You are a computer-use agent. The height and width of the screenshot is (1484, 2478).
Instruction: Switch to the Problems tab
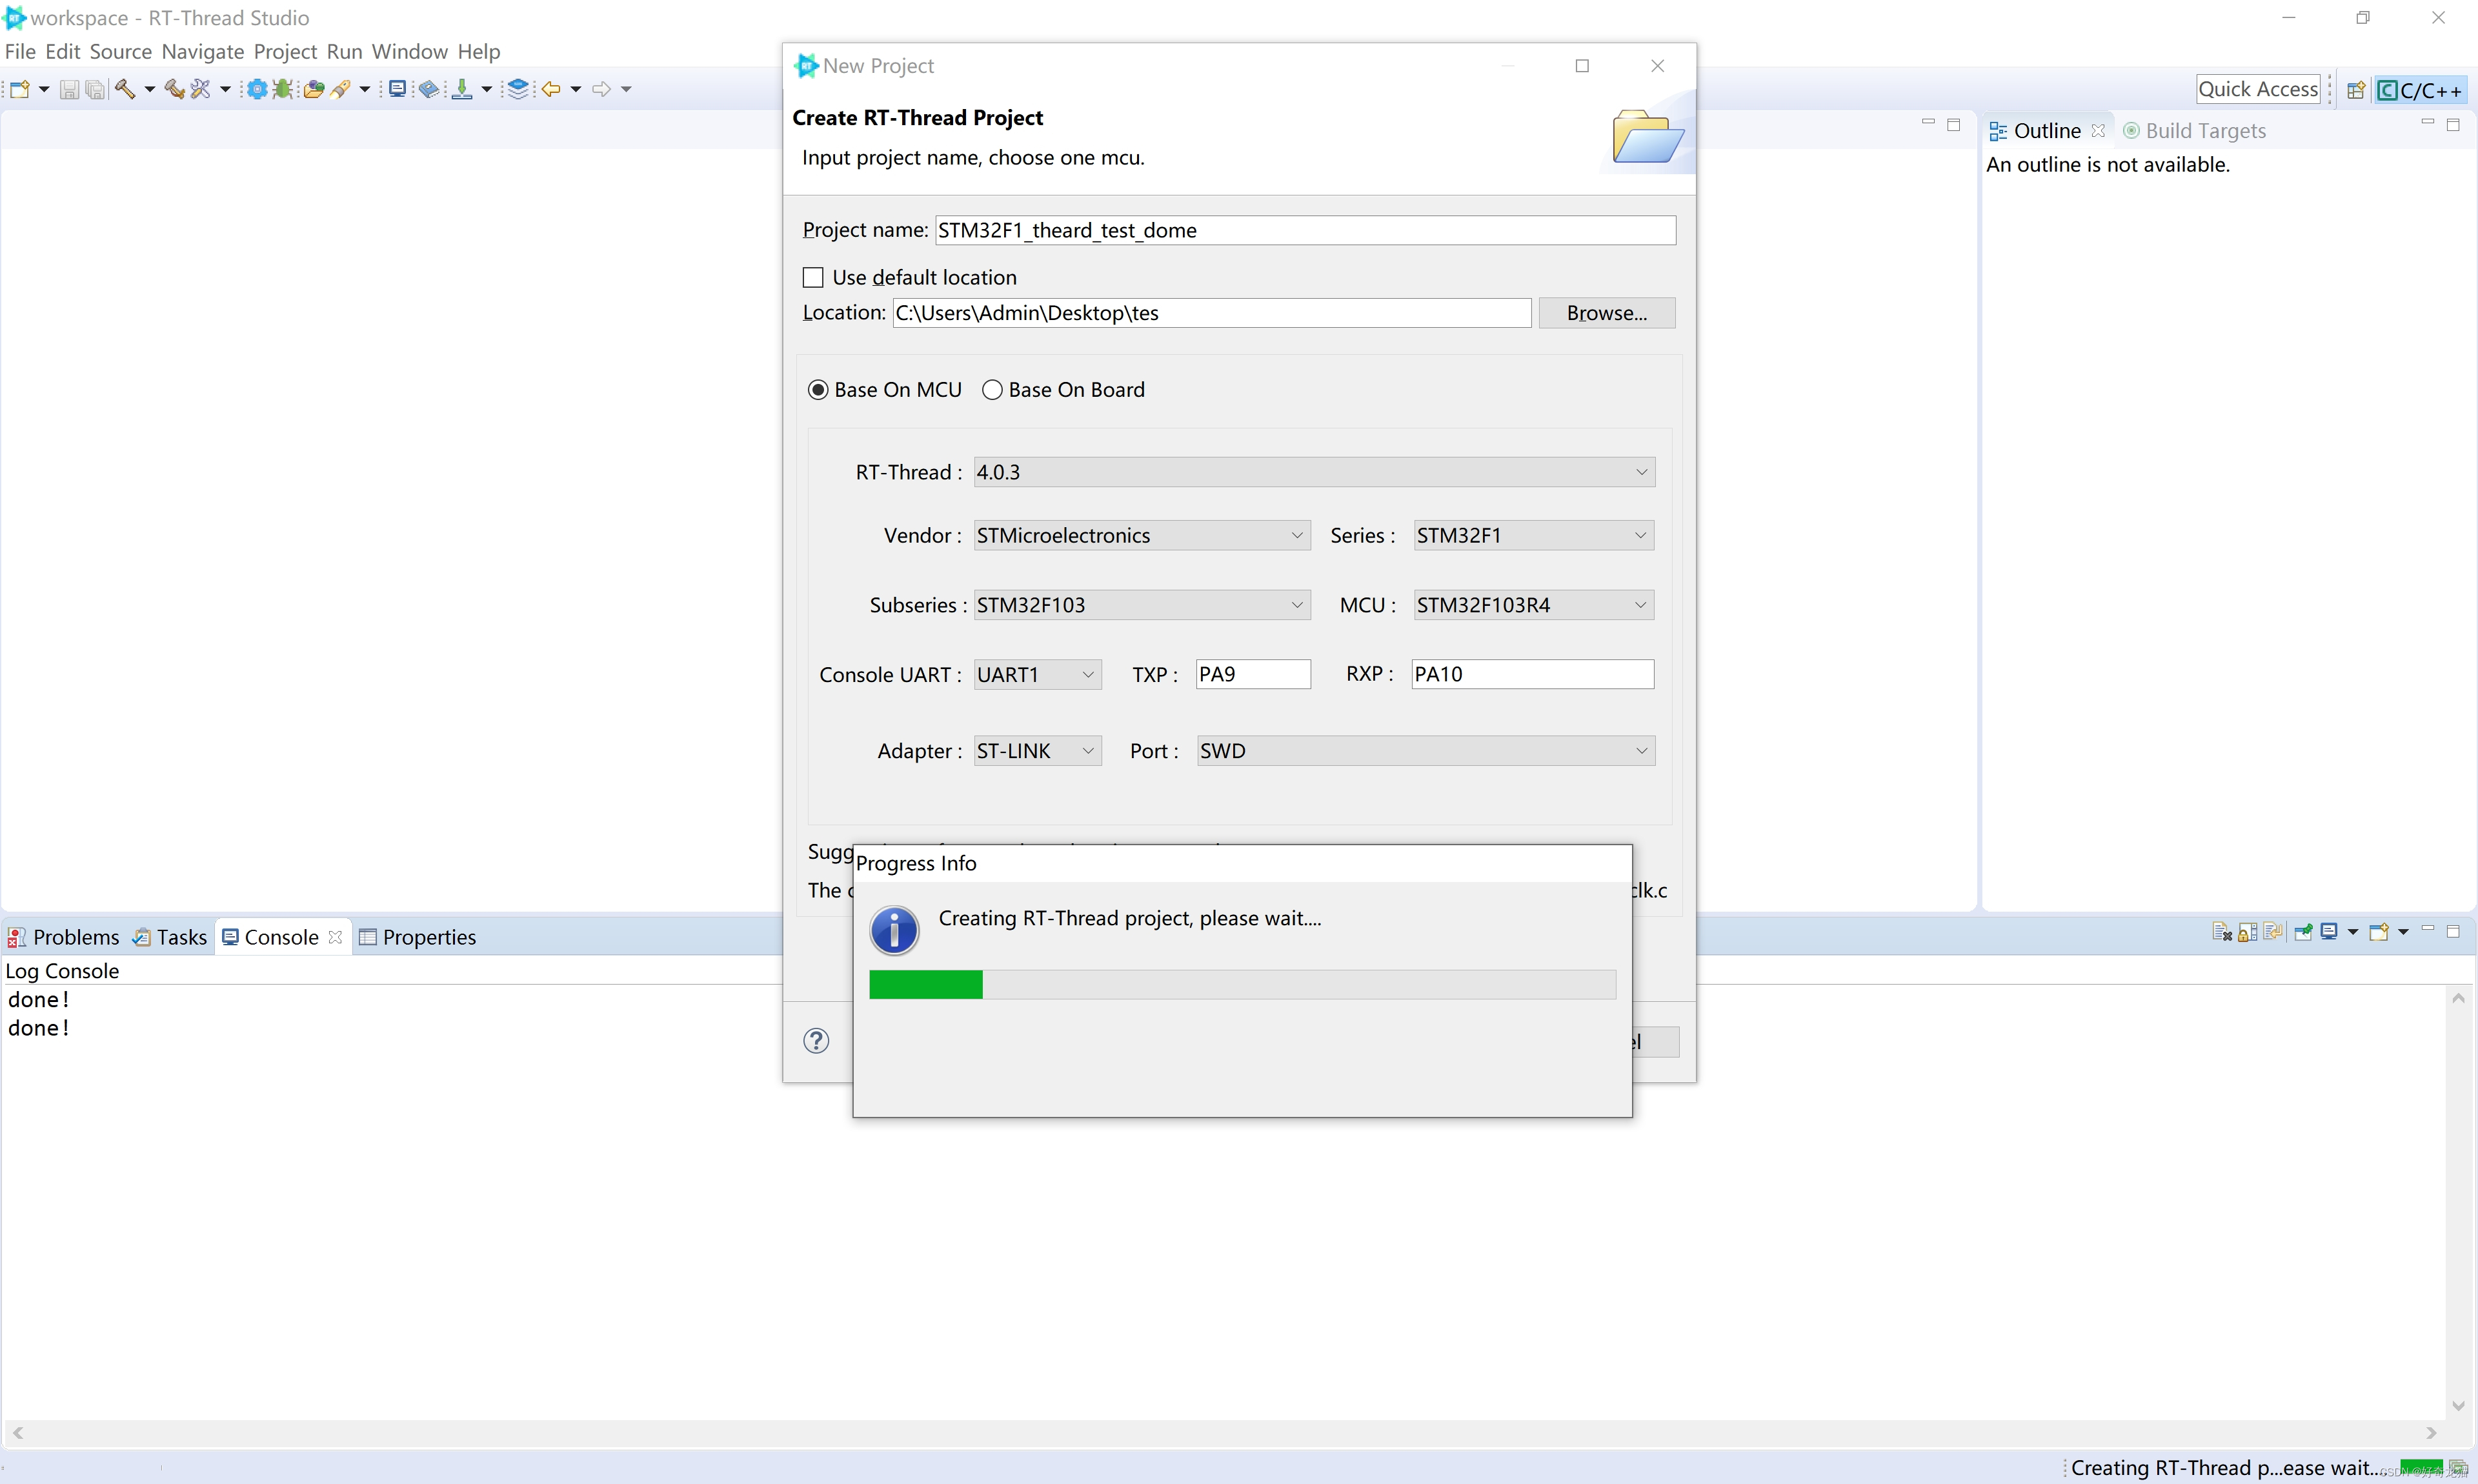(63, 937)
